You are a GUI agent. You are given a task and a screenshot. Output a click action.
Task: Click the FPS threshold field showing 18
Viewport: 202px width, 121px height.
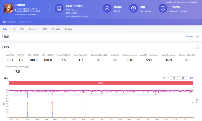[x=174, y=78]
